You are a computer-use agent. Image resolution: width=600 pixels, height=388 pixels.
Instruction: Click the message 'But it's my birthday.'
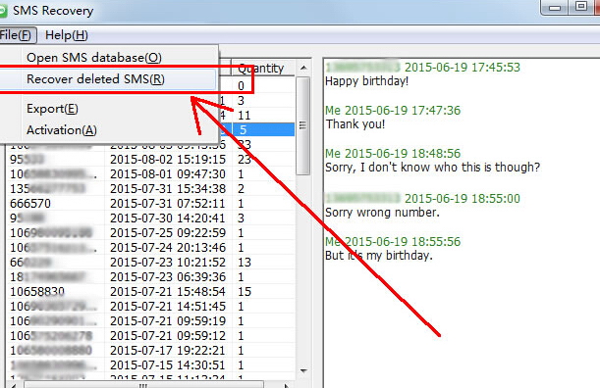pos(379,255)
